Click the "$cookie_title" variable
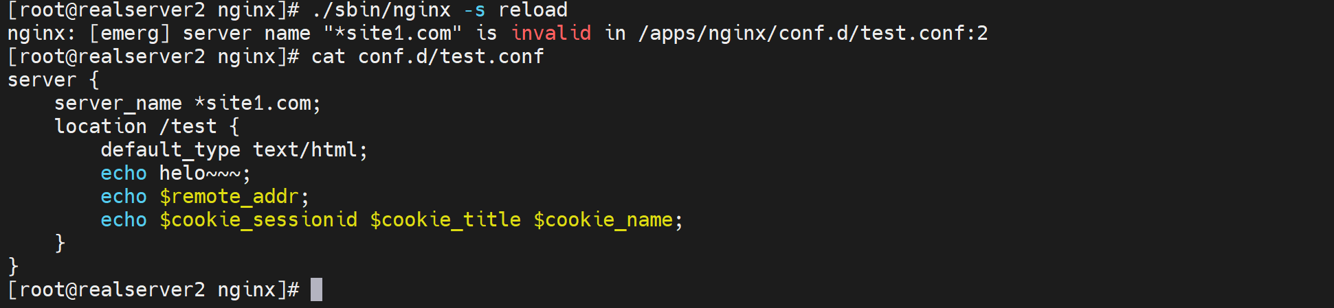 coord(445,220)
